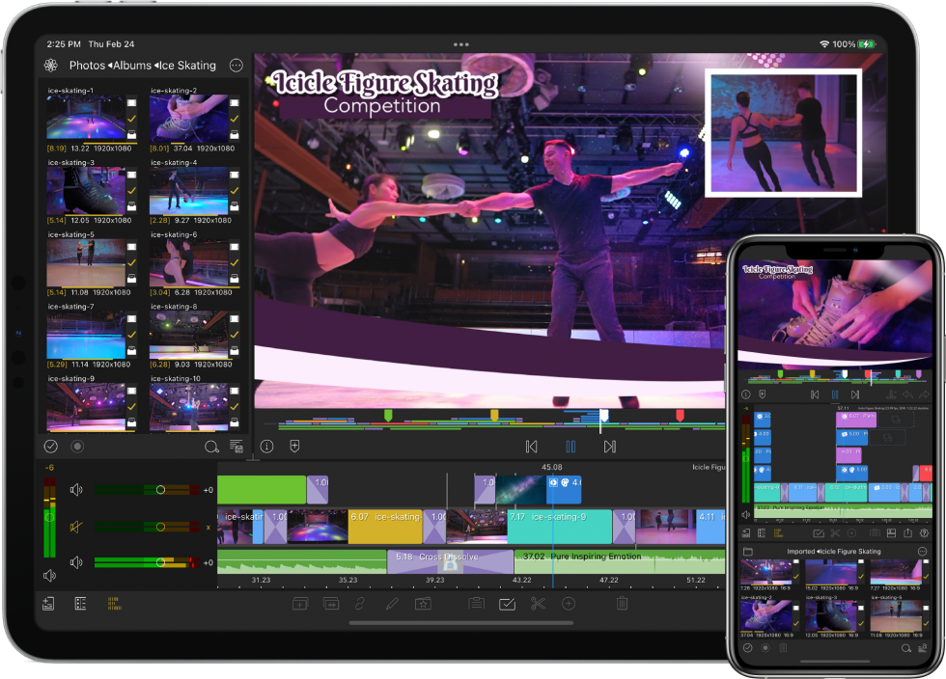Add a marker with the iPad shield-plus icon
Viewport: 946px width, 679px height.
[x=294, y=447]
